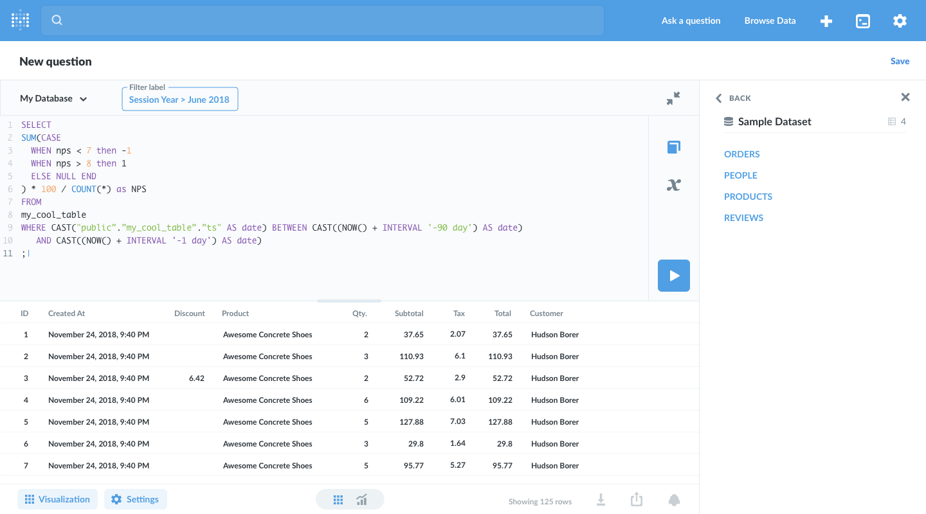Click the share and embed icon
This screenshot has width=926, height=514.
tap(637, 500)
